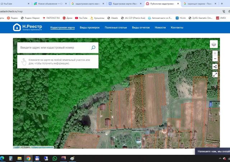
Task: Zoom in the map with plus button
Action: point(215,53)
